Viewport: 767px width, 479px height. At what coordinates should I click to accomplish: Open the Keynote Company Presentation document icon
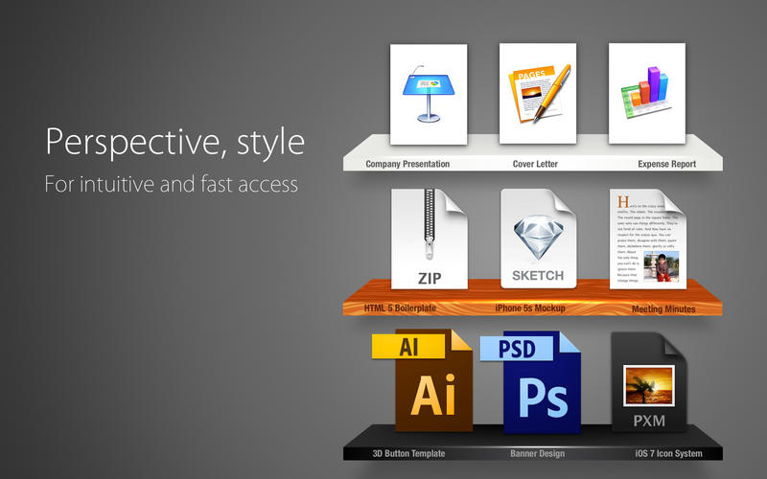click(429, 94)
